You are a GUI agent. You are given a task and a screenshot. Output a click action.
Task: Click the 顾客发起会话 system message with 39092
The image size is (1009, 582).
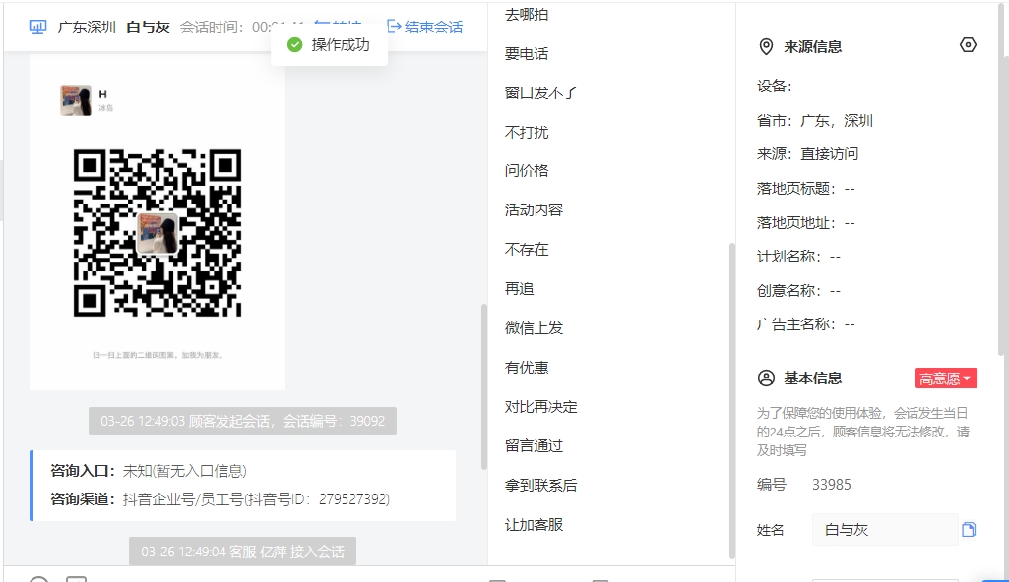tap(242, 421)
